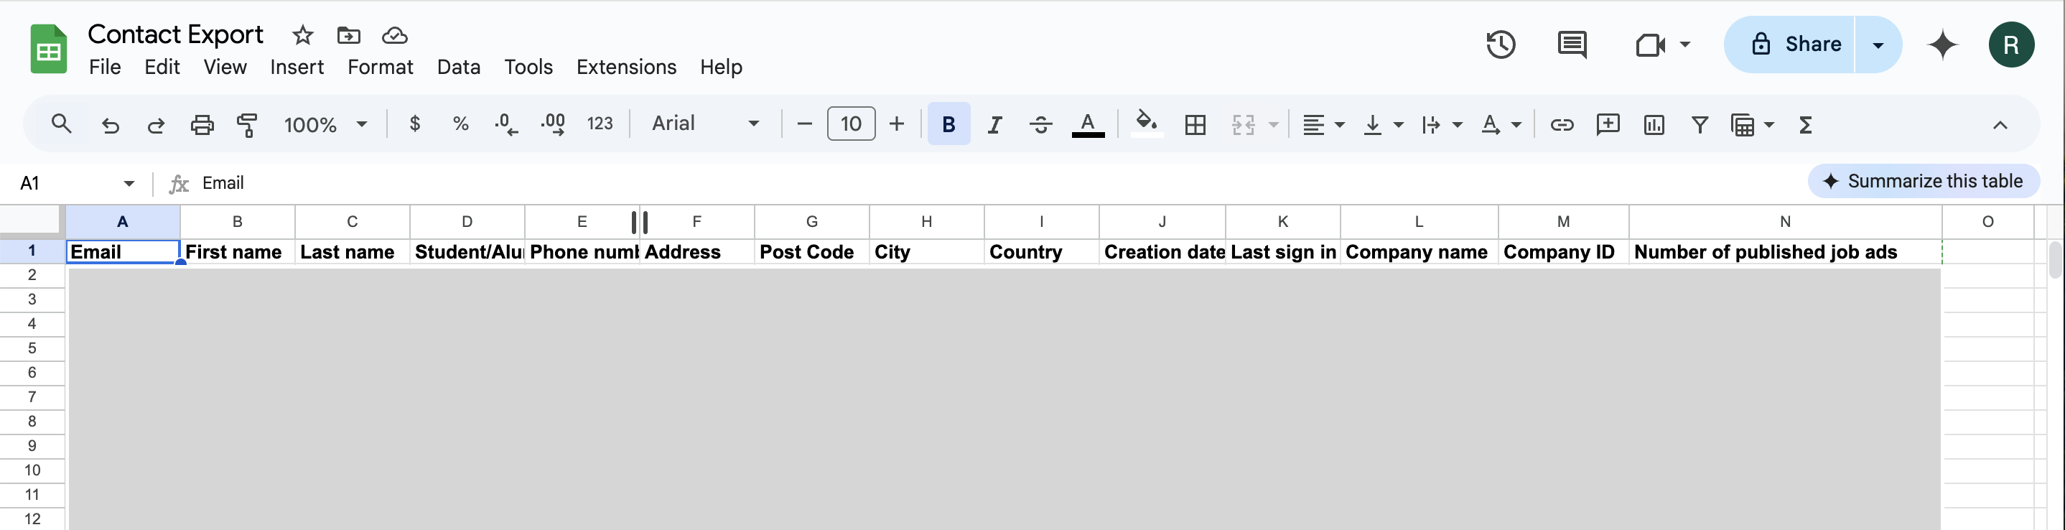The width and height of the screenshot is (2065, 530).
Task: Open the fill color picker
Action: [x=1147, y=124]
